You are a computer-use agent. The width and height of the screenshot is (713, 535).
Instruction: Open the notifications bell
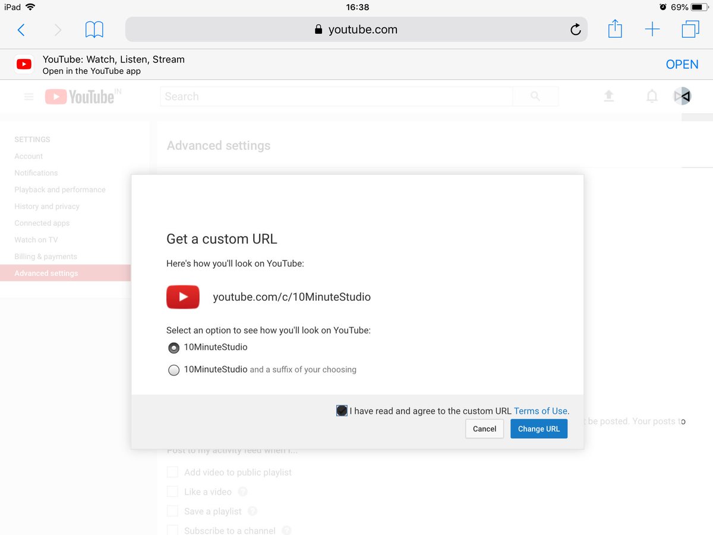tap(652, 96)
